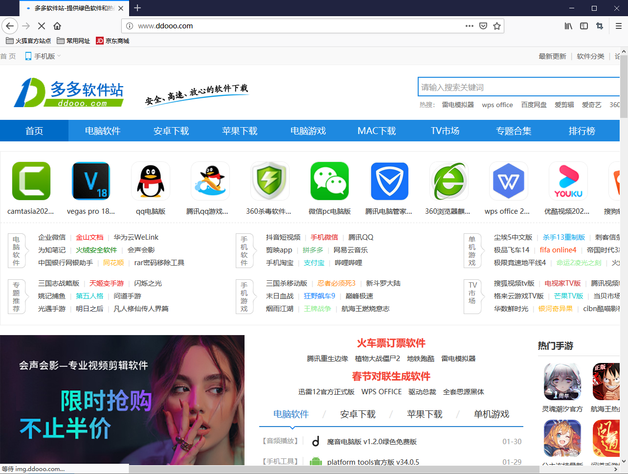Select the 360 antivirus shield icon

point(270,181)
